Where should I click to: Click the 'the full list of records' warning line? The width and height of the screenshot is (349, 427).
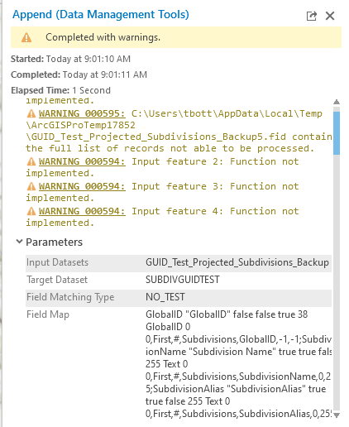170,148
